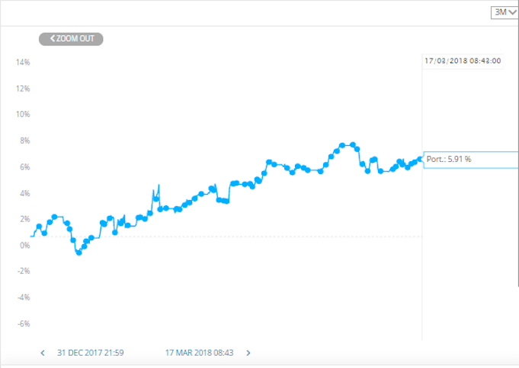Click the 14% y-axis label
The width and height of the screenshot is (519, 368).
[23, 62]
